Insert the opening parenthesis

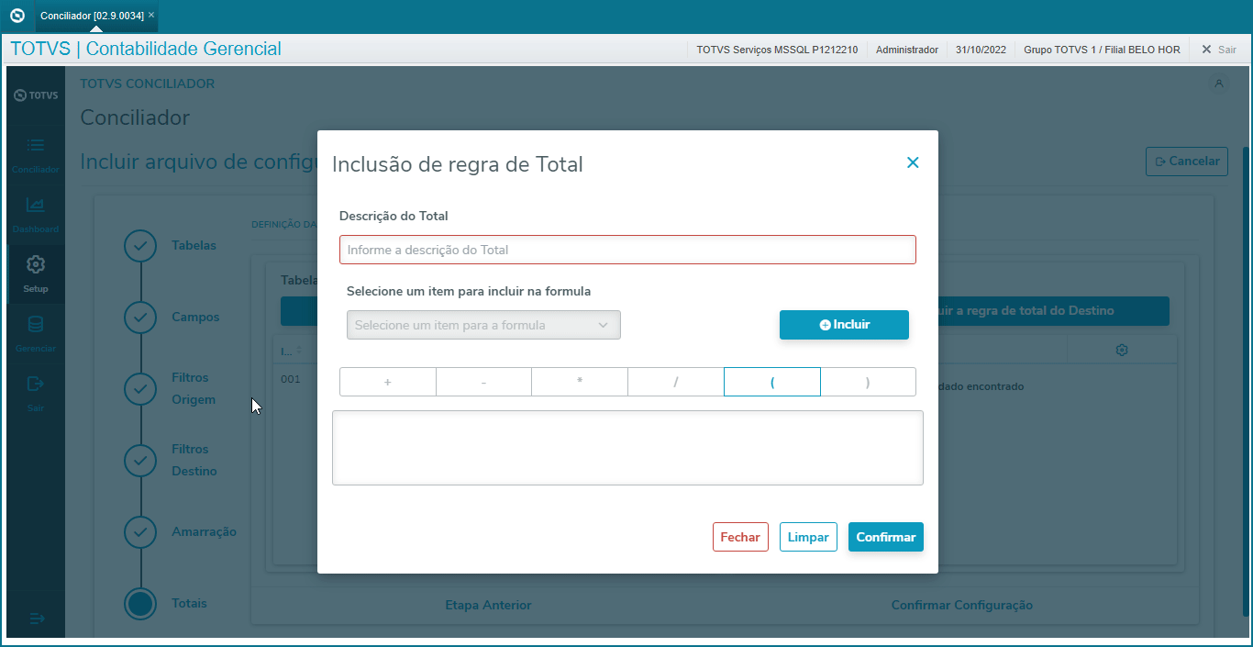click(772, 382)
